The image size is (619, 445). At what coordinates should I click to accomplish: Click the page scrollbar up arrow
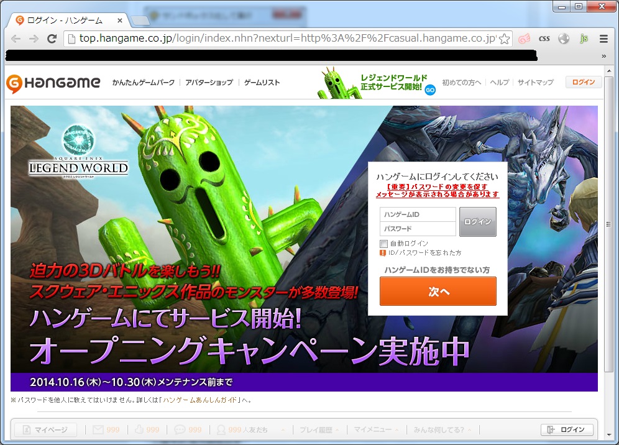608,71
